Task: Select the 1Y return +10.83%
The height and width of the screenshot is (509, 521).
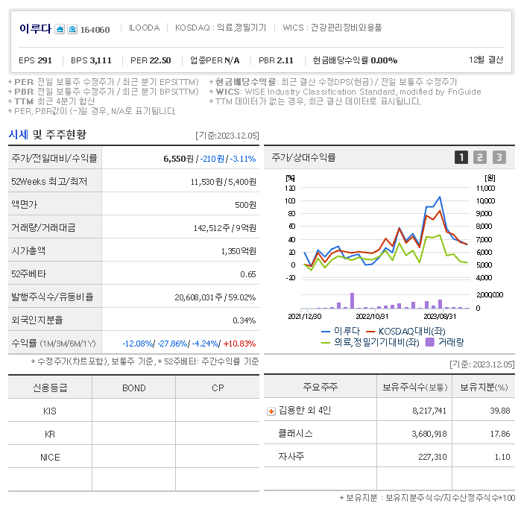Action: [239, 344]
